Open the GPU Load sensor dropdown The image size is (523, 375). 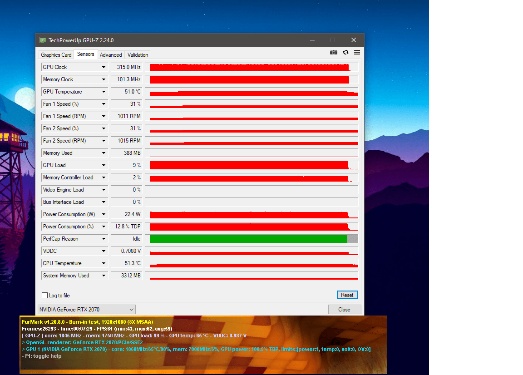coord(104,165)
